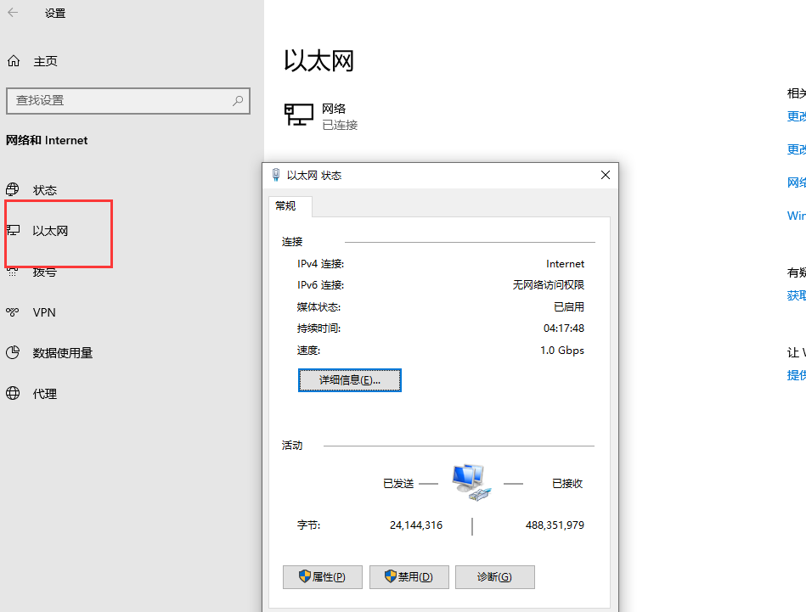The height and width of the screenshot is (612, 806).
Task: Focus the 查找设置 search field
Action: (119, 100)
